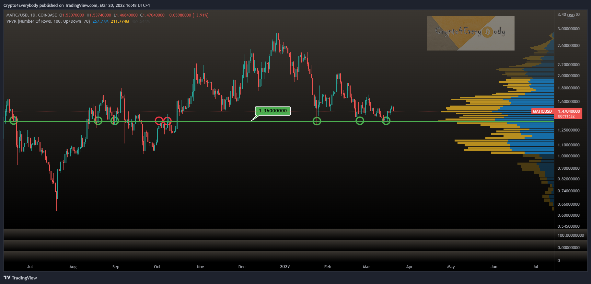This screenshot has height=284, width=591.
Task: Click the 08:11:32 bar countdown timer
Action: [566, 116]
